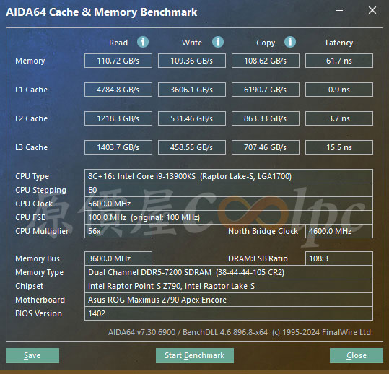Click the Write column info icon
Screen dimensions: 389x374
[x=218, y=42]
